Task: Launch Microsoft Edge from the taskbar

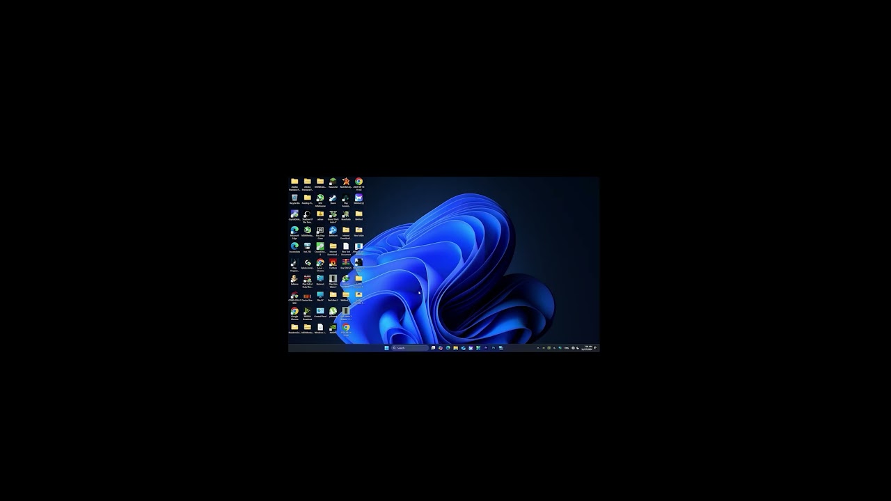Action: (448, 348)
